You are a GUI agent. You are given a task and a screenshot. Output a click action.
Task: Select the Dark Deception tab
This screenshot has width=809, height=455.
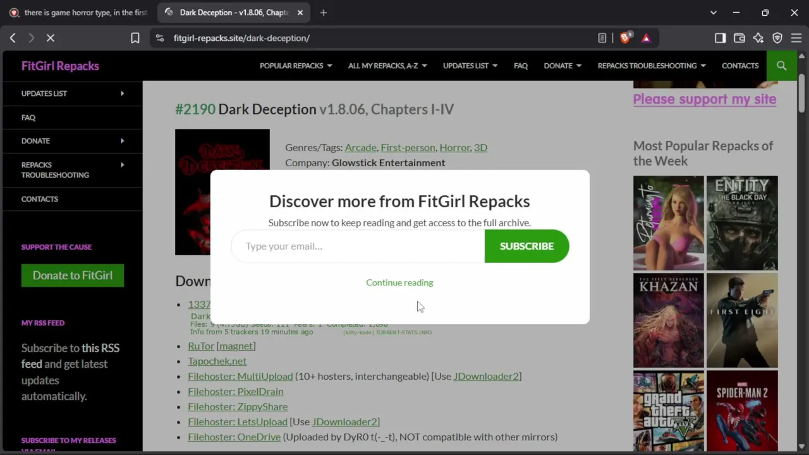point(234,13)
